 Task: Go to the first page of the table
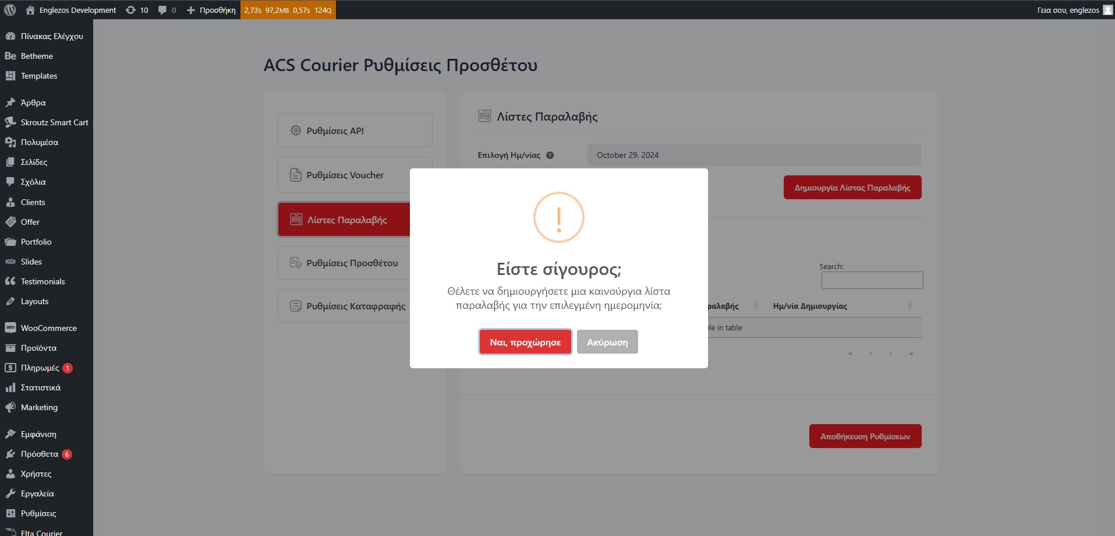coord(850,354)
